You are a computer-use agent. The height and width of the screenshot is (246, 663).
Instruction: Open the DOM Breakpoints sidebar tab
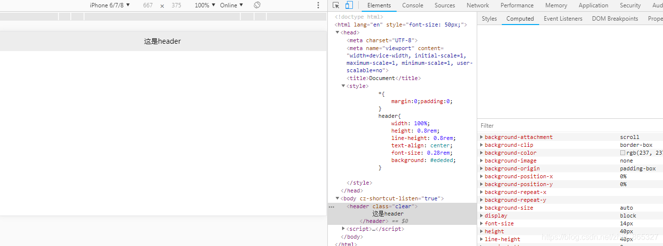tap(615, 19)
